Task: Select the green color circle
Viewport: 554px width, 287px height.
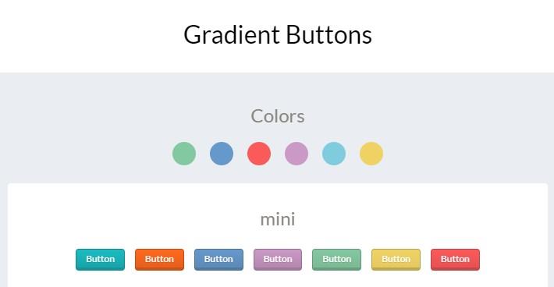Action: coord(184,154)
